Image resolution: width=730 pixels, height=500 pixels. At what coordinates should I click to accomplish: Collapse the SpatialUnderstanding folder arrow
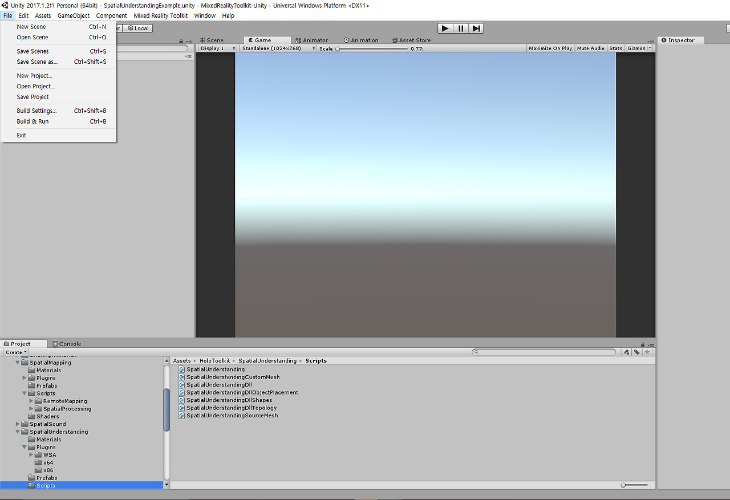[x=18, y=432]
